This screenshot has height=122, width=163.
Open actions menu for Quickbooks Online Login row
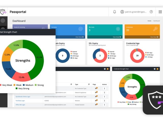[x=104, y=96]
